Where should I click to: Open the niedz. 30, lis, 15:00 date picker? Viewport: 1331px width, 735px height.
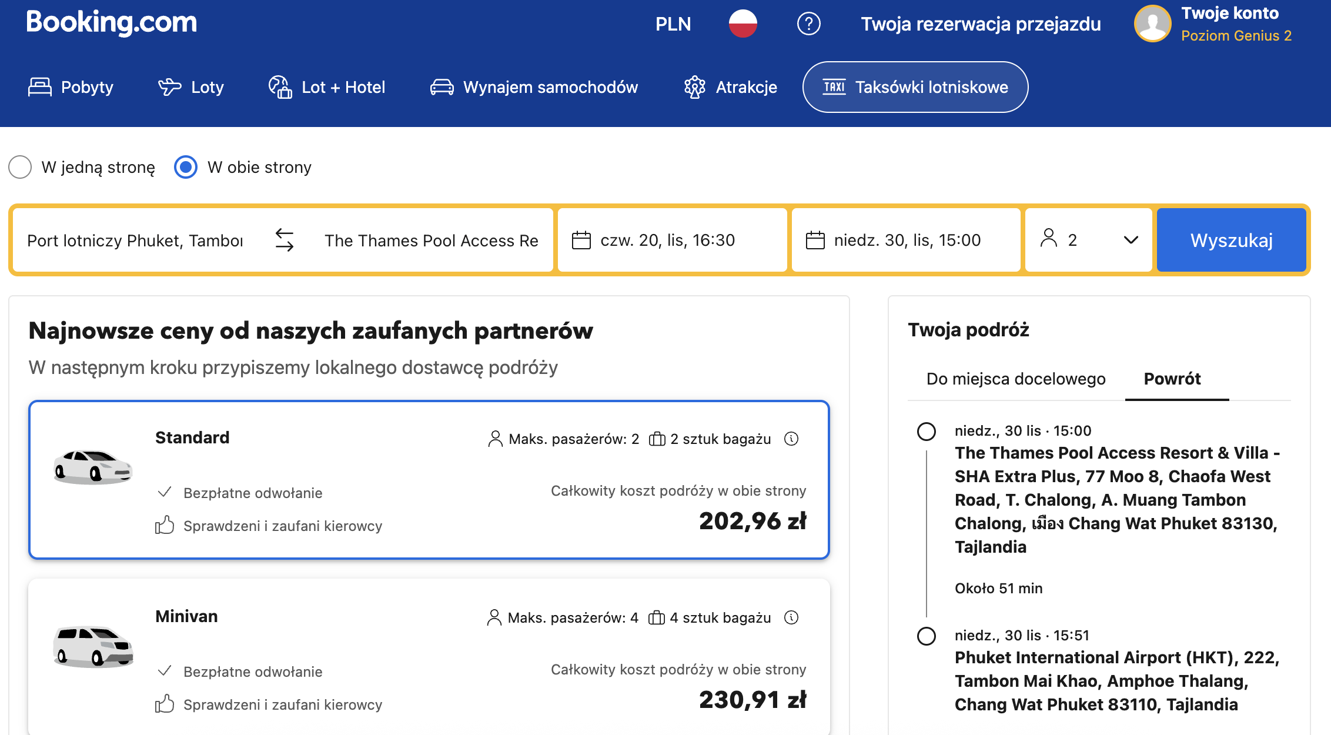tap(906, 240)
